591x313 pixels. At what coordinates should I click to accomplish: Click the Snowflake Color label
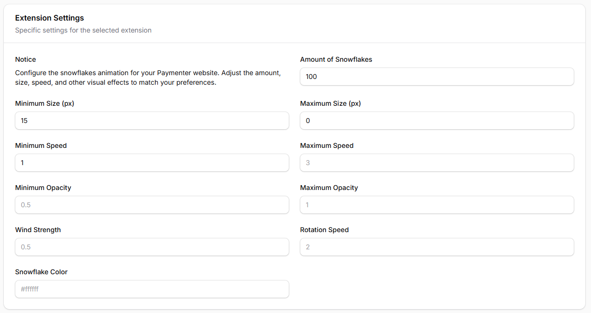pos(41,272)
